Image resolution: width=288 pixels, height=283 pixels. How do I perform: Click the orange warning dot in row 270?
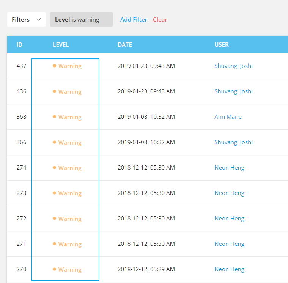[x=54, y=269]
